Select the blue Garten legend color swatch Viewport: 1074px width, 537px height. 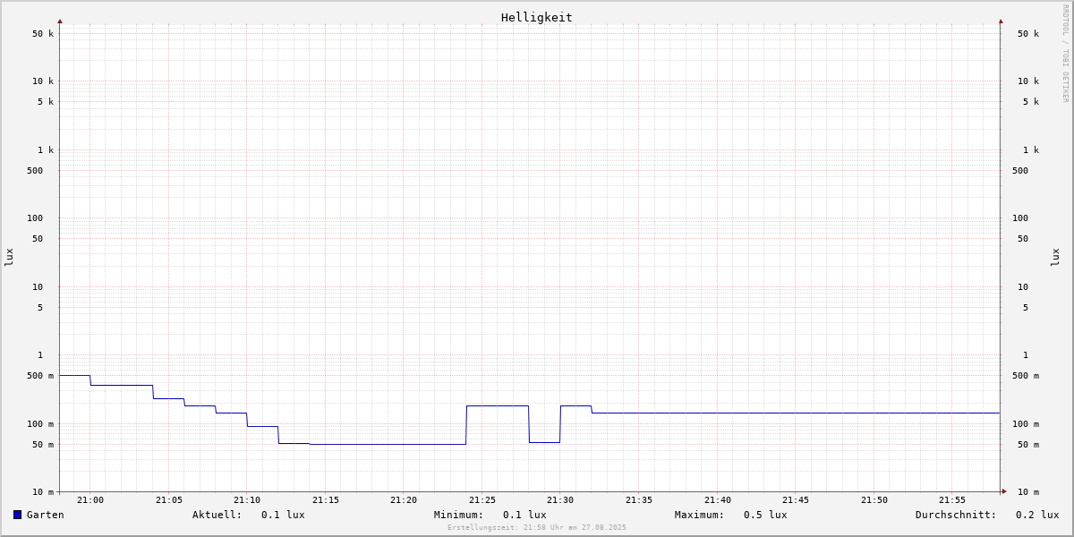click(17, 515)
